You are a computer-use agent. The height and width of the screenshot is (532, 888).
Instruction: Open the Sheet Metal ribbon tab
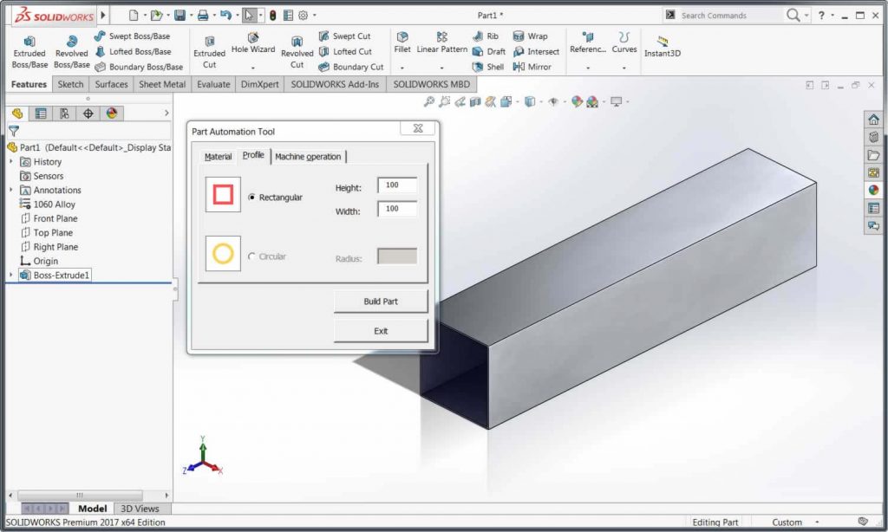162,84
